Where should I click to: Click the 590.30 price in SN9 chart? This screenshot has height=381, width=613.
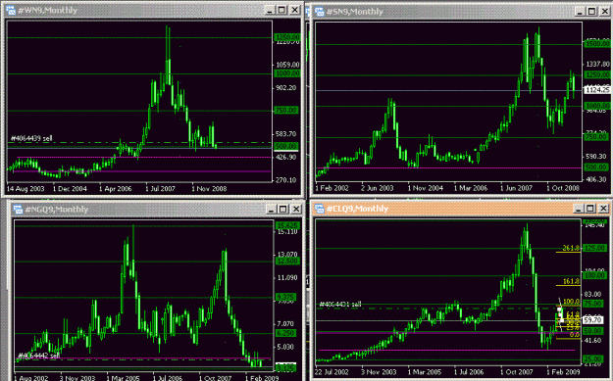(595, 156)
